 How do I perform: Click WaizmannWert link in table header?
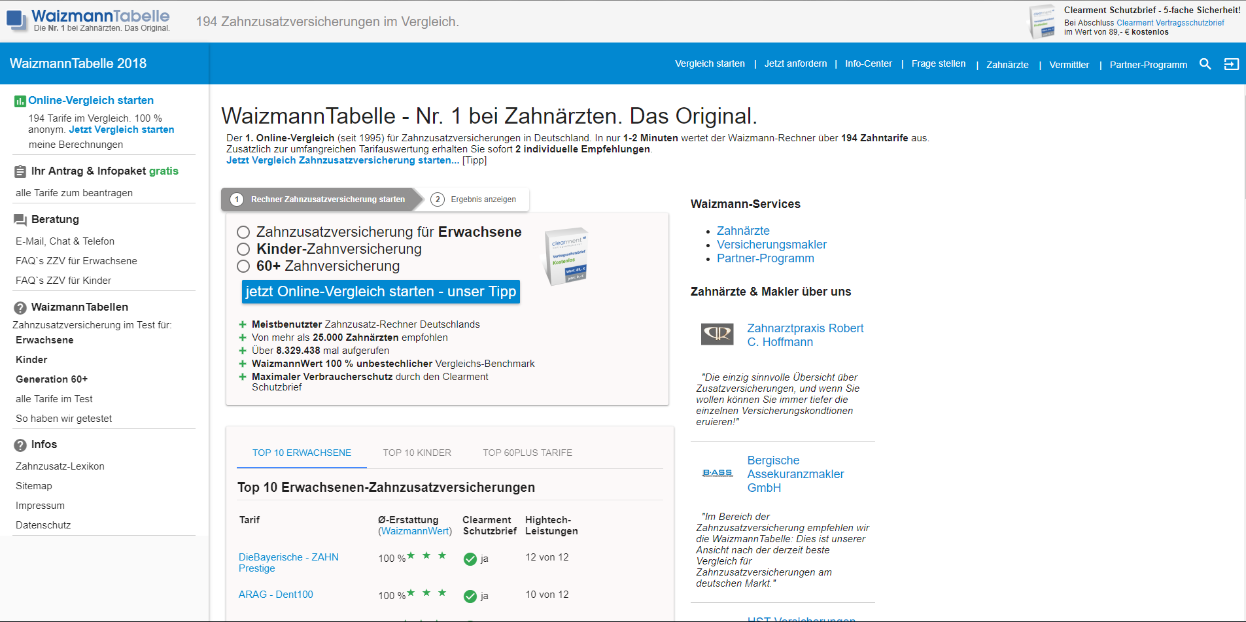(415, 531)
